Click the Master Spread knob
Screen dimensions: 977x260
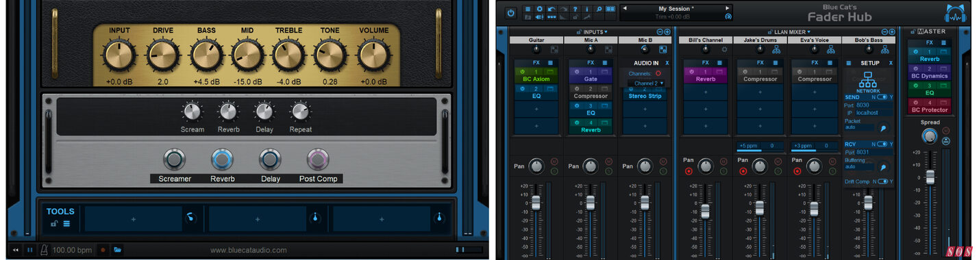[x=929, y=135]
